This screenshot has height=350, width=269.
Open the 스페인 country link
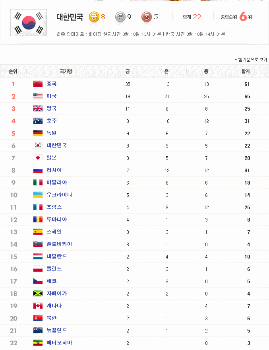coord(54,231)
